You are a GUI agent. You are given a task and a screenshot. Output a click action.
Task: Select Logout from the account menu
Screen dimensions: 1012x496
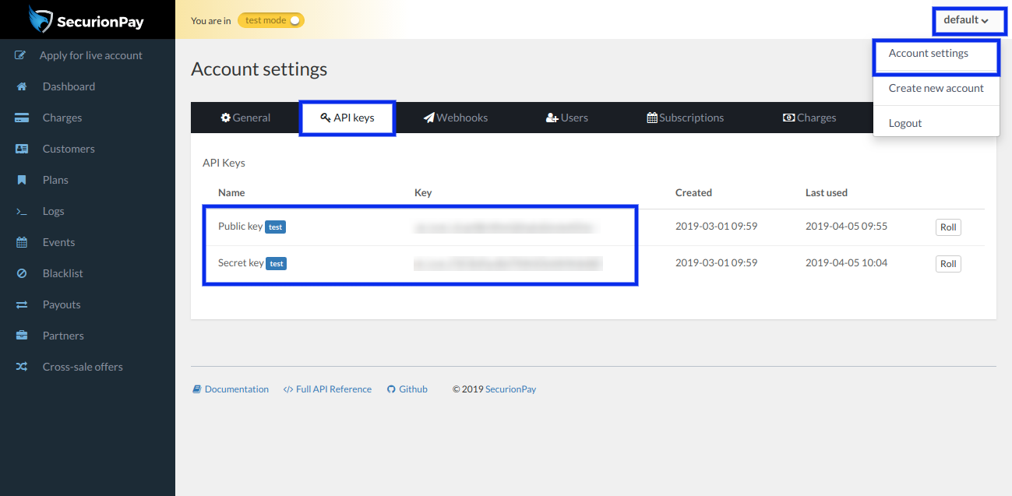(x=905, y=123)
